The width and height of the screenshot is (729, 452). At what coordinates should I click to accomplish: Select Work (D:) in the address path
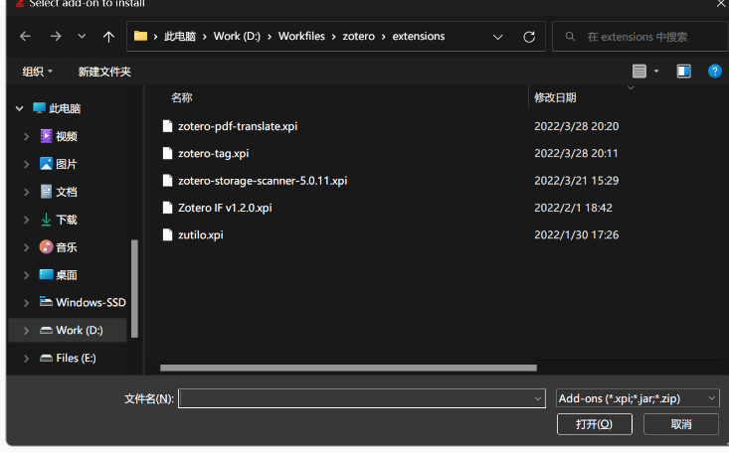point(237,36)
